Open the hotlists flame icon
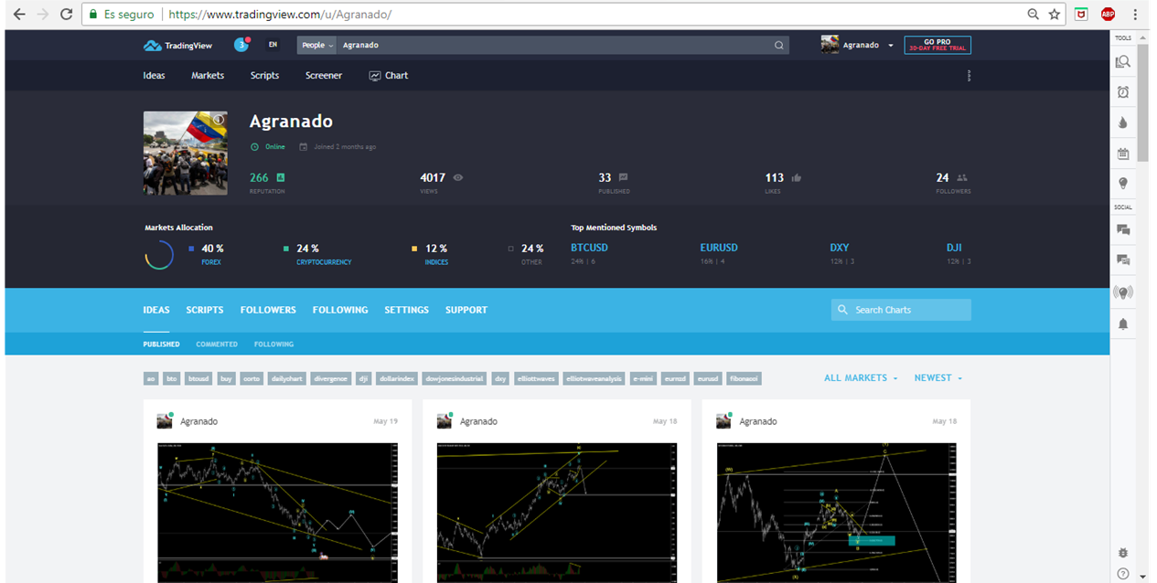Viewport: 1157px width, 583px height. 1123,122
